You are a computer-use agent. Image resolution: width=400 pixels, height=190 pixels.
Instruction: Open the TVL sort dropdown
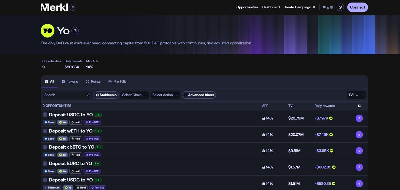click(356, 95)
